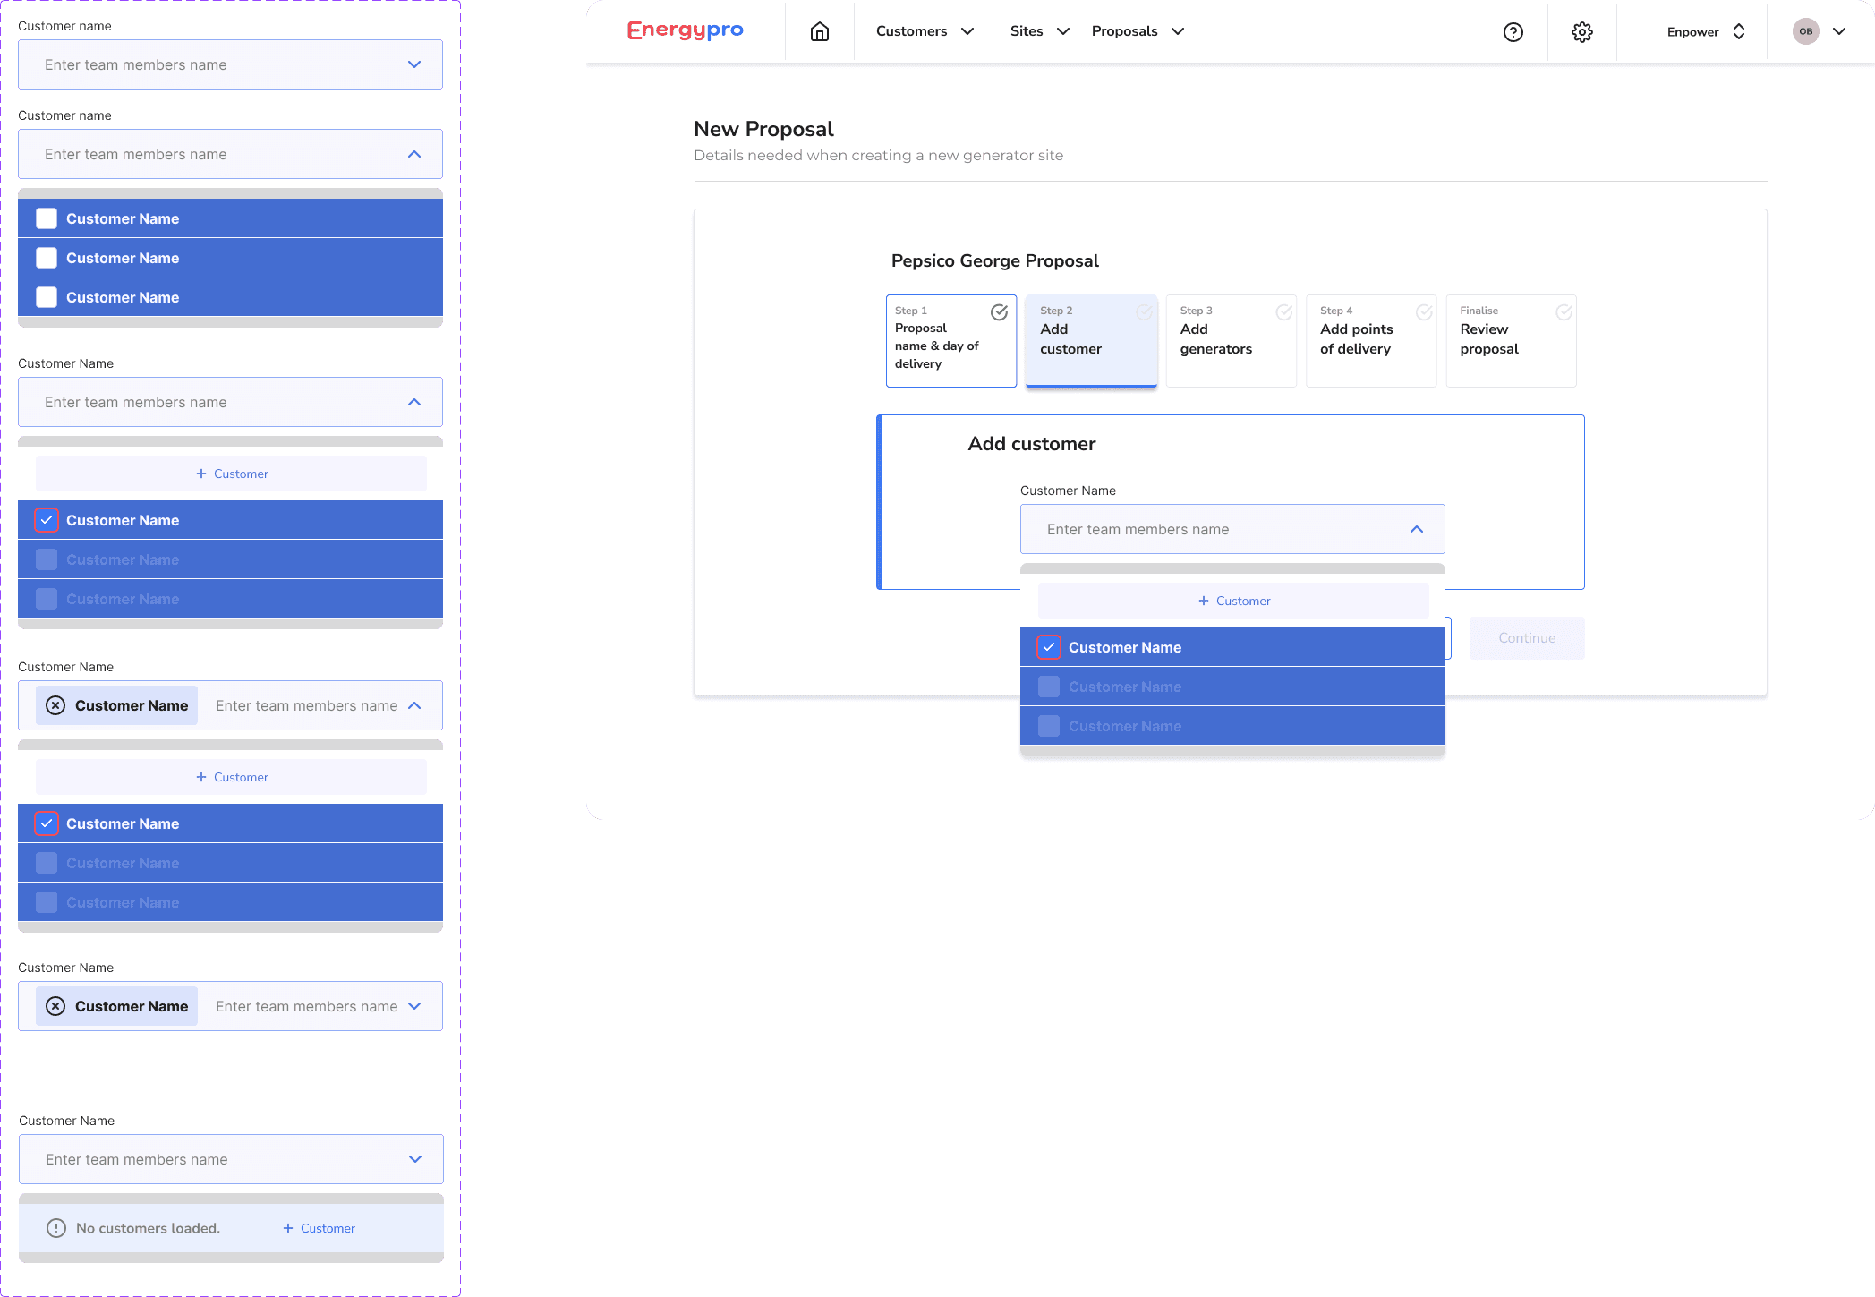The height and width of the screenshot is (1297, 1875).
Task: Collapse the Customer Name dropdown in Add customer
Action: [x=1416, y=529]
